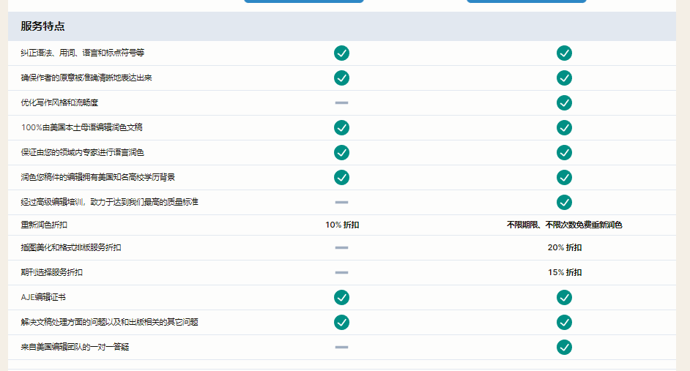The height and width of the screenshot is (371, 690).
Task: Click first-column checkmark for 100%由美国本土母语编辑 row
Action: coord(341,127)
